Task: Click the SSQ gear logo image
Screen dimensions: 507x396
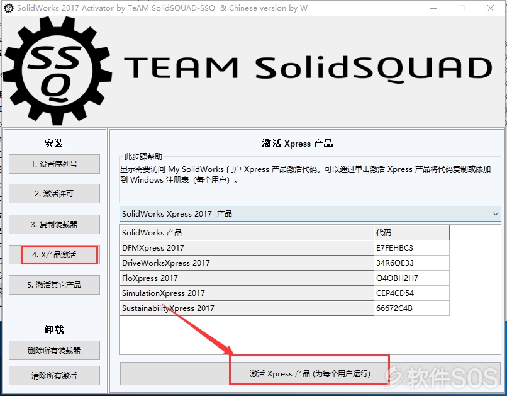Action: coord(57,71)
